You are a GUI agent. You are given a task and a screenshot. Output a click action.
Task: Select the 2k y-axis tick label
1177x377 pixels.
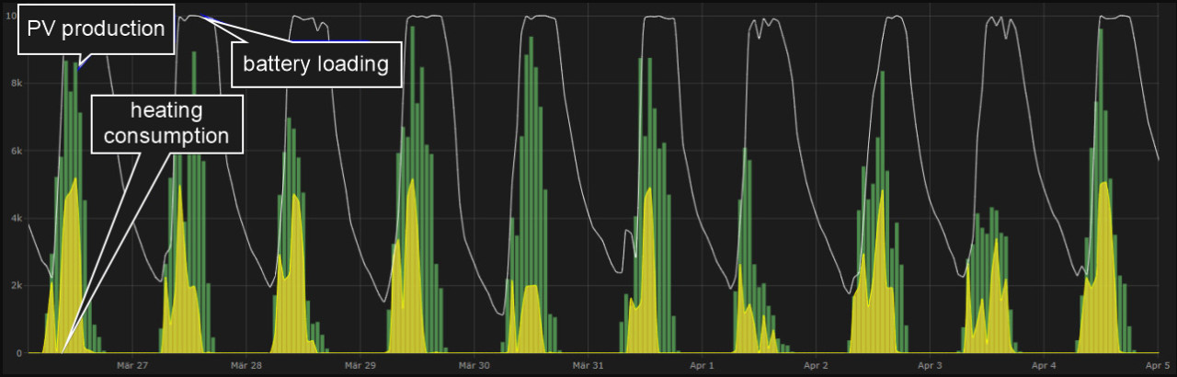coord(16,286)
